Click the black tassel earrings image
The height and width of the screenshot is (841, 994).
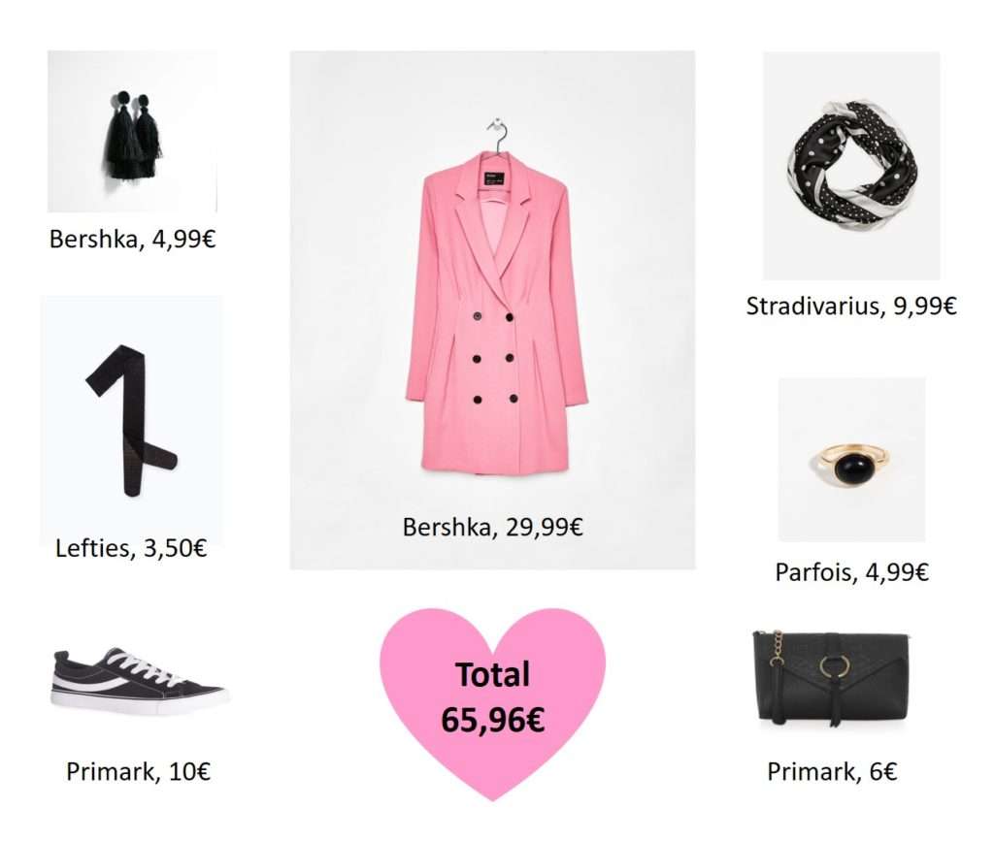click(132, 131)
